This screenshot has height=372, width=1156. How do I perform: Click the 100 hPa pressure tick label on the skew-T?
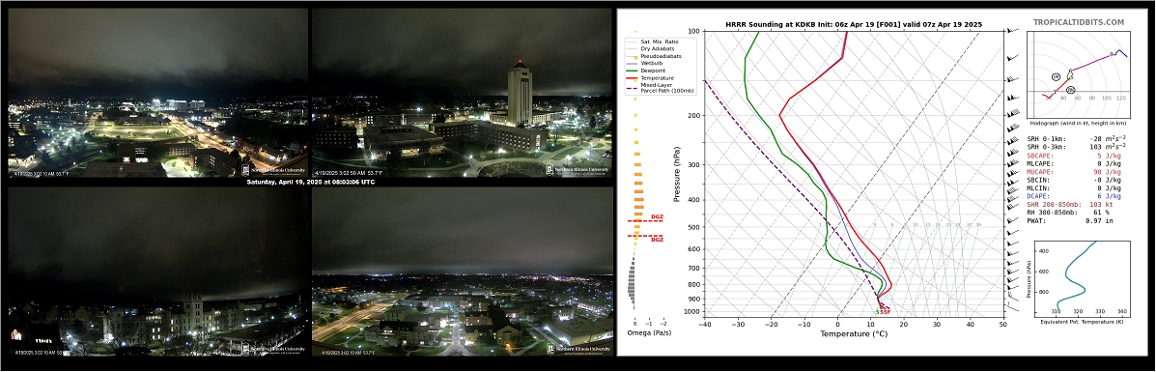point(693,31)
